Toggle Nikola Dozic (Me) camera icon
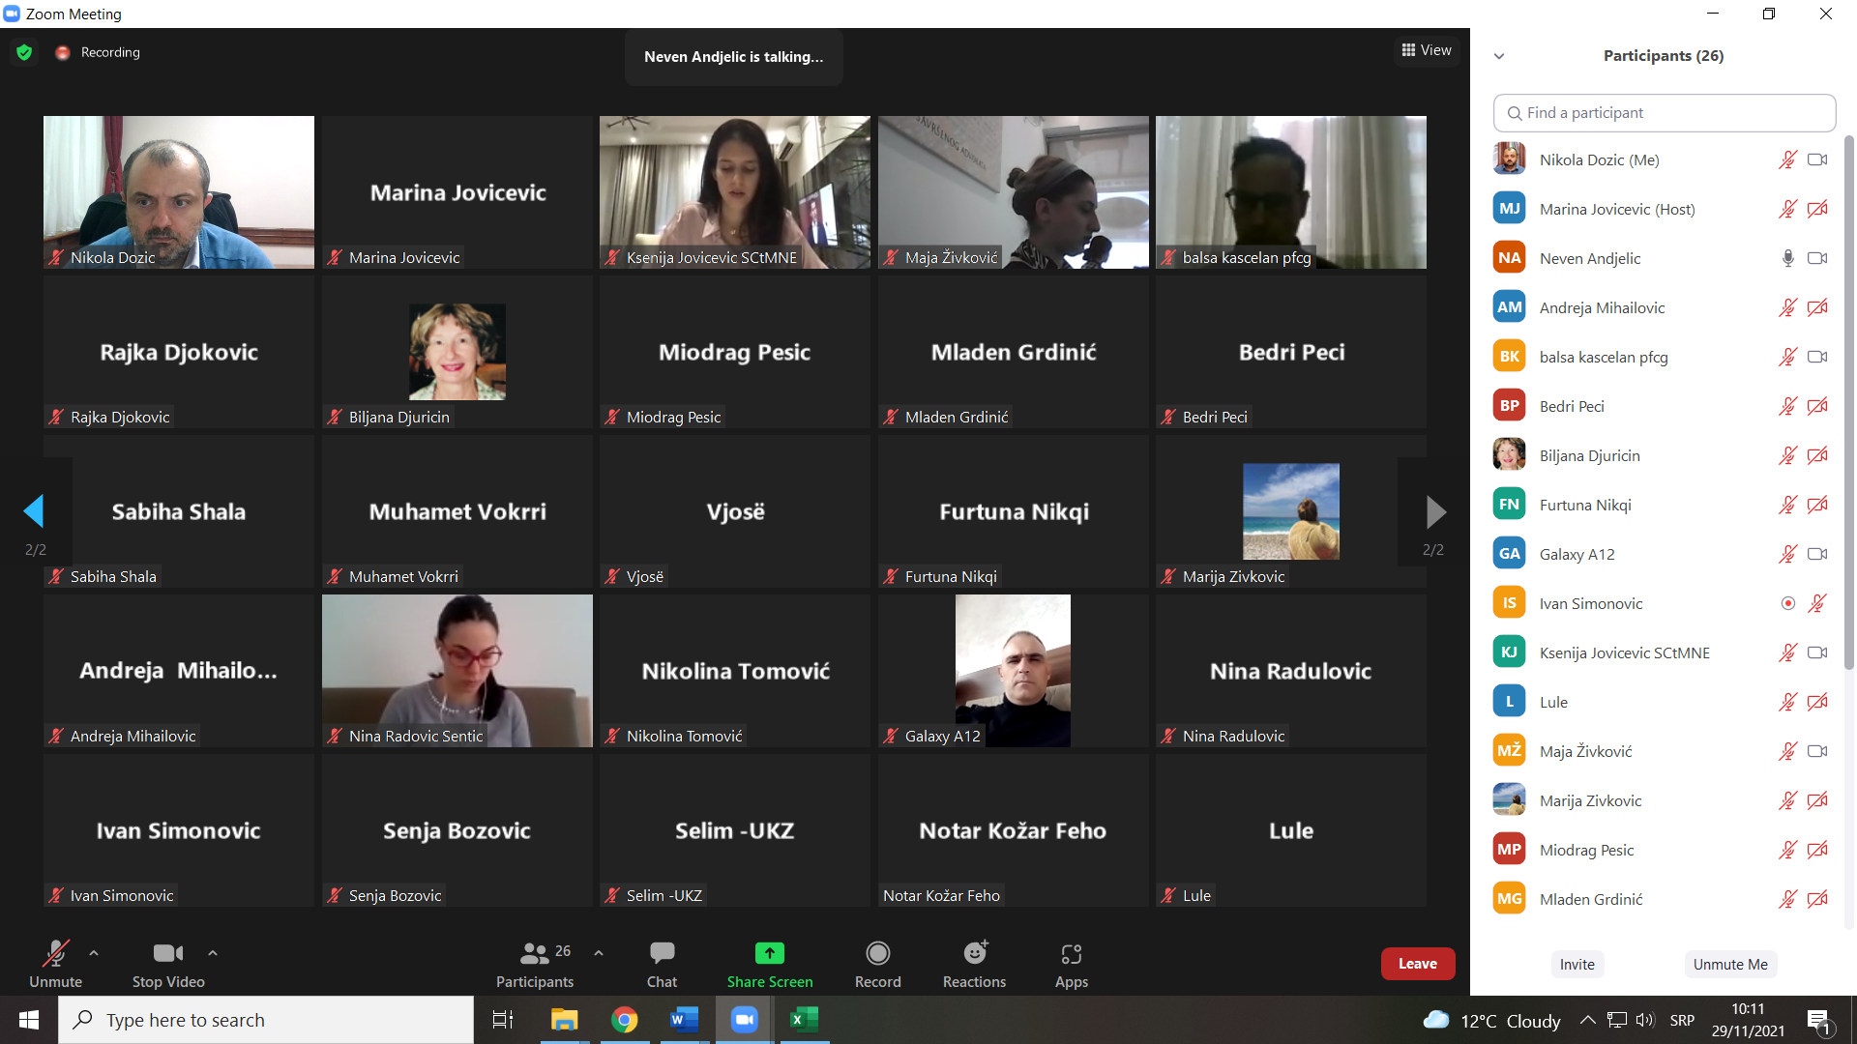 [x=1817, y=159]
